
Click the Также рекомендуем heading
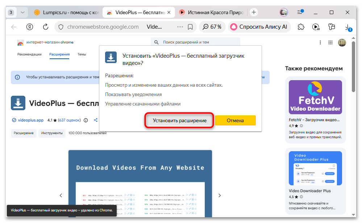(x=314, y=69)
